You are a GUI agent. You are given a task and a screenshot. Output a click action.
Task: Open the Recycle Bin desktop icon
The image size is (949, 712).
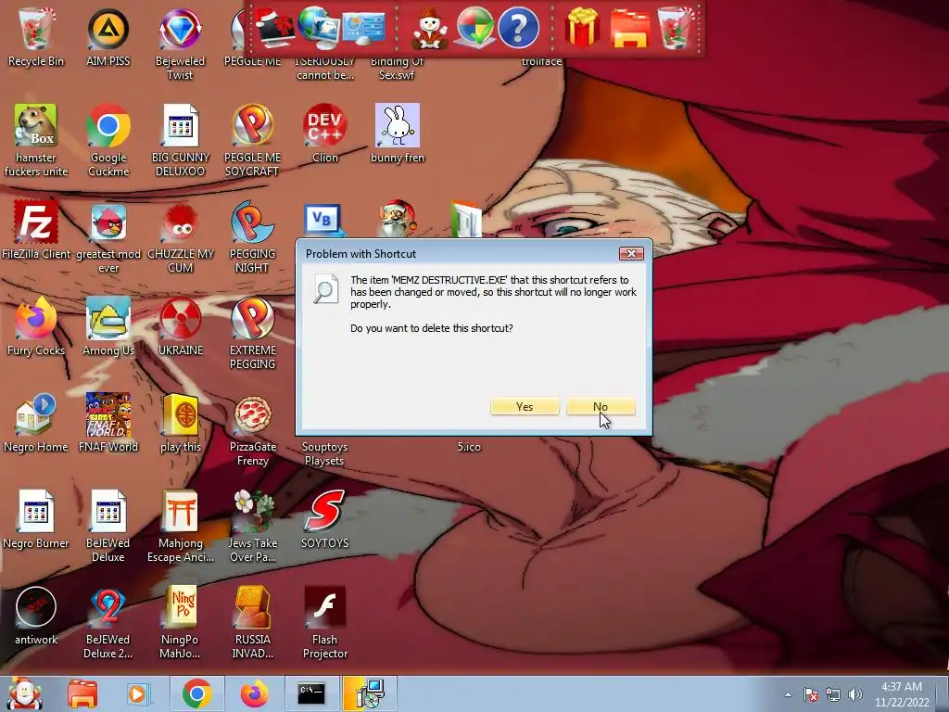(x=36, y=37)
